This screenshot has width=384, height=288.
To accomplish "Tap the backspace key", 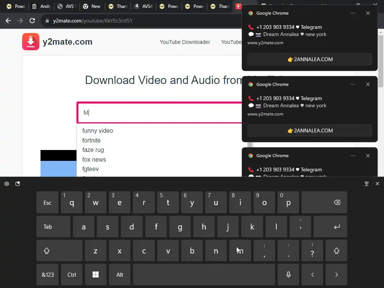I will tap(324, 202).
